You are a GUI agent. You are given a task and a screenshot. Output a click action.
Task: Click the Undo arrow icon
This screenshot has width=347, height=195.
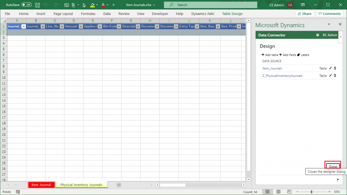[x=45, y=5]
